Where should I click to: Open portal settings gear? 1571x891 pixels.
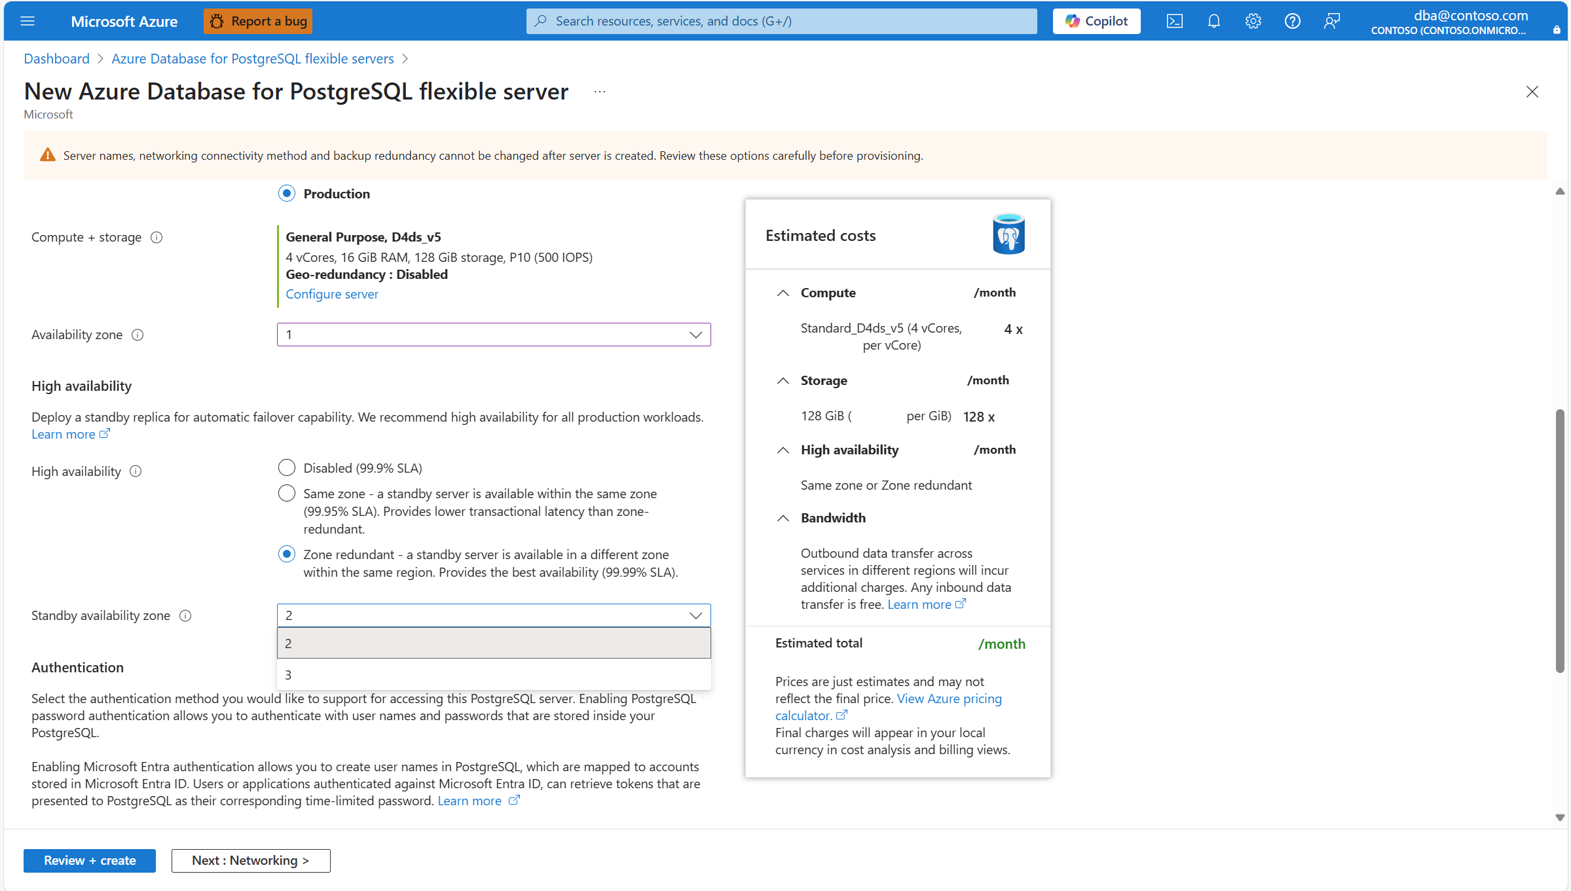(1253, 21)
